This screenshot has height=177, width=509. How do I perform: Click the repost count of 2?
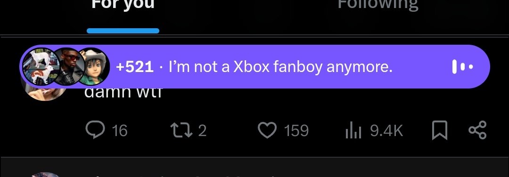click(202, 131)
